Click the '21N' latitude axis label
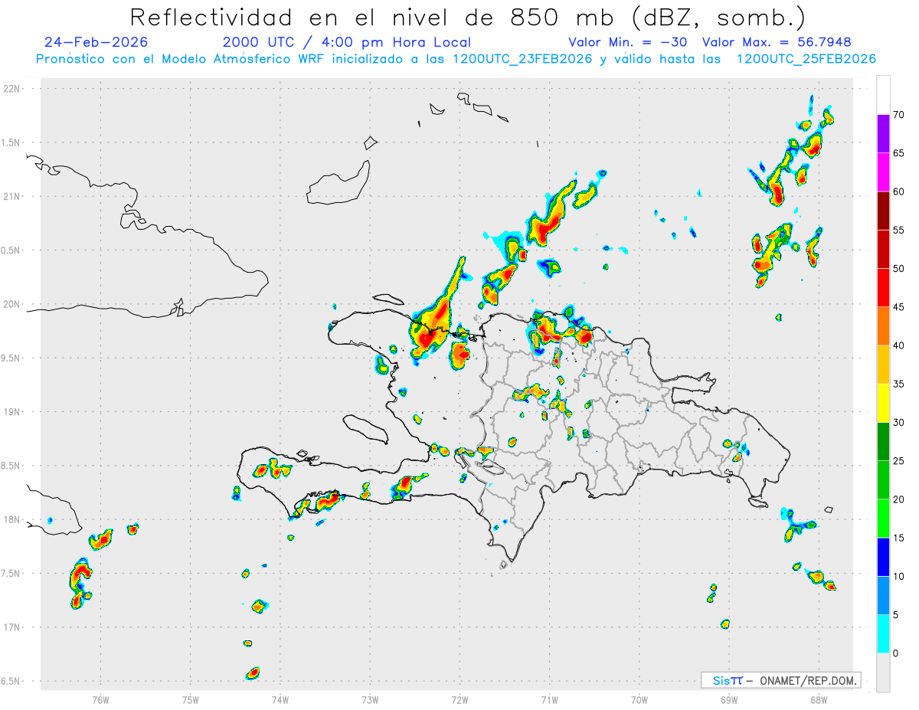The image size is (919, 710). (13, 197)
